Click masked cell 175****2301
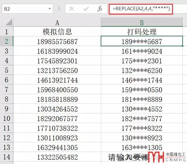 142,60
